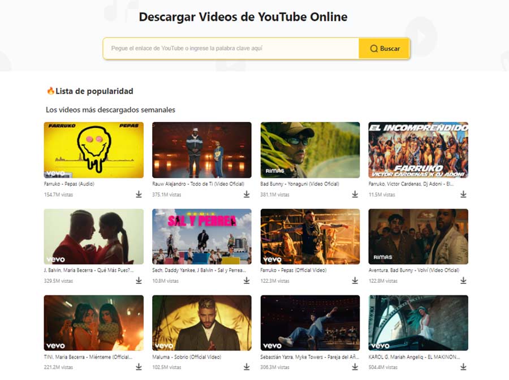Click the '375.1M vistas' view count
Image resolution: width=509 pixels, height=380 pixels.
(x=167, y=195)
